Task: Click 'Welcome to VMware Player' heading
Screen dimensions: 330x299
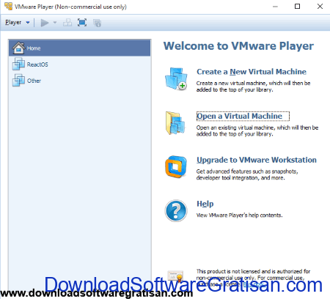Action: pyautogui.click(x=238, y=46)
